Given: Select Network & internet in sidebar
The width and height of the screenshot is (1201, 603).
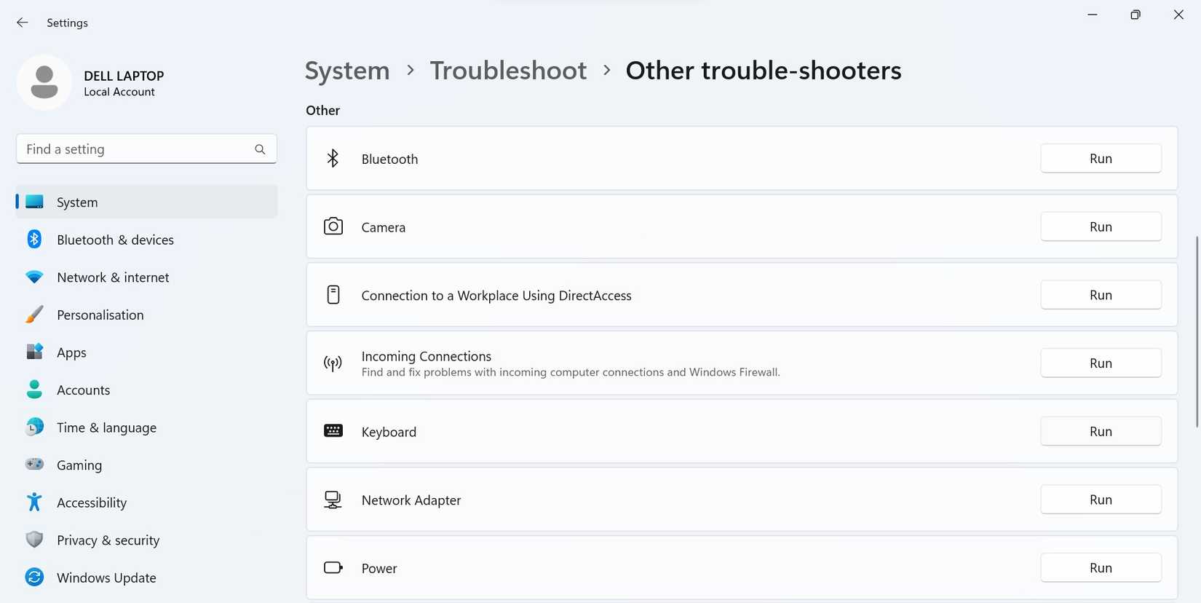Looking at the screenshot, I should click(113, 277).
